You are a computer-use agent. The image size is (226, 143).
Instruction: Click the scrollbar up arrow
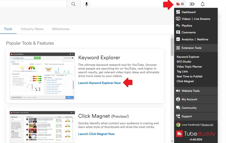[172, 36]
